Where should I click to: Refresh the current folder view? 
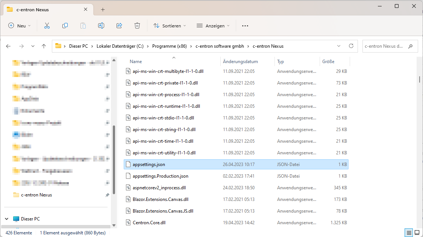point(351,46)
